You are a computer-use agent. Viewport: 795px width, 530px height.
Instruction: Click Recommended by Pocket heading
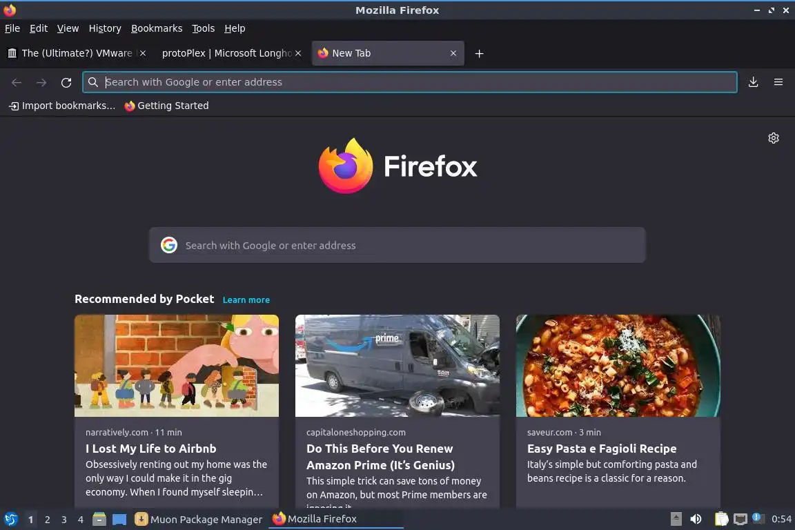[144, 299]
